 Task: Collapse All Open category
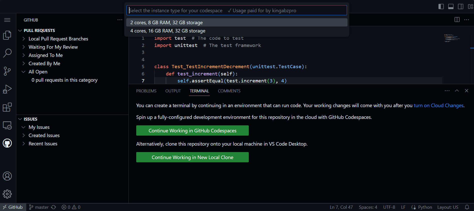[72, 72]
